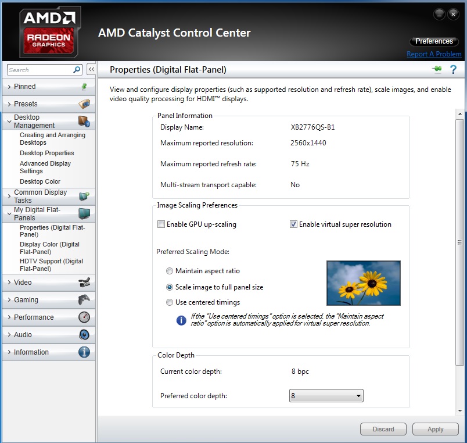467x443 pixels.
Task: Click the vertical scrollbar thumb
Action: click(x=459, y=242)
